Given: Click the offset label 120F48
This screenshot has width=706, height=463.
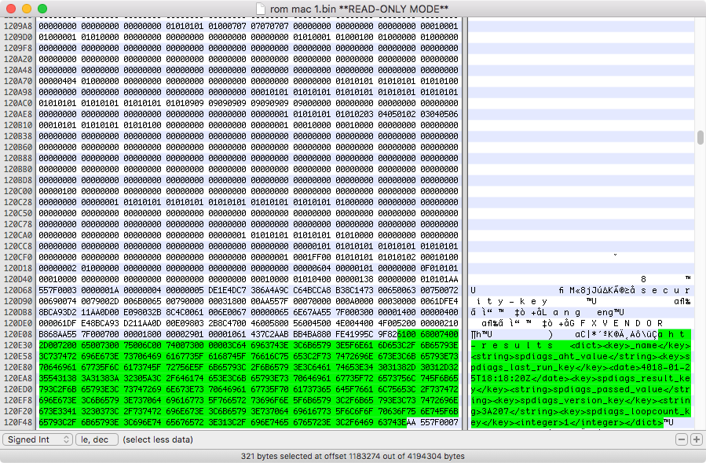Looking at the screenshot, I should 18,422.
